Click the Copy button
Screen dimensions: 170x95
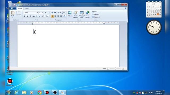click(x=19, y=14)
